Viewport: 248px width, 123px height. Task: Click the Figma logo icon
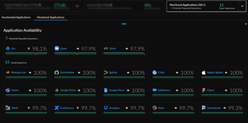tap(204, 90)
